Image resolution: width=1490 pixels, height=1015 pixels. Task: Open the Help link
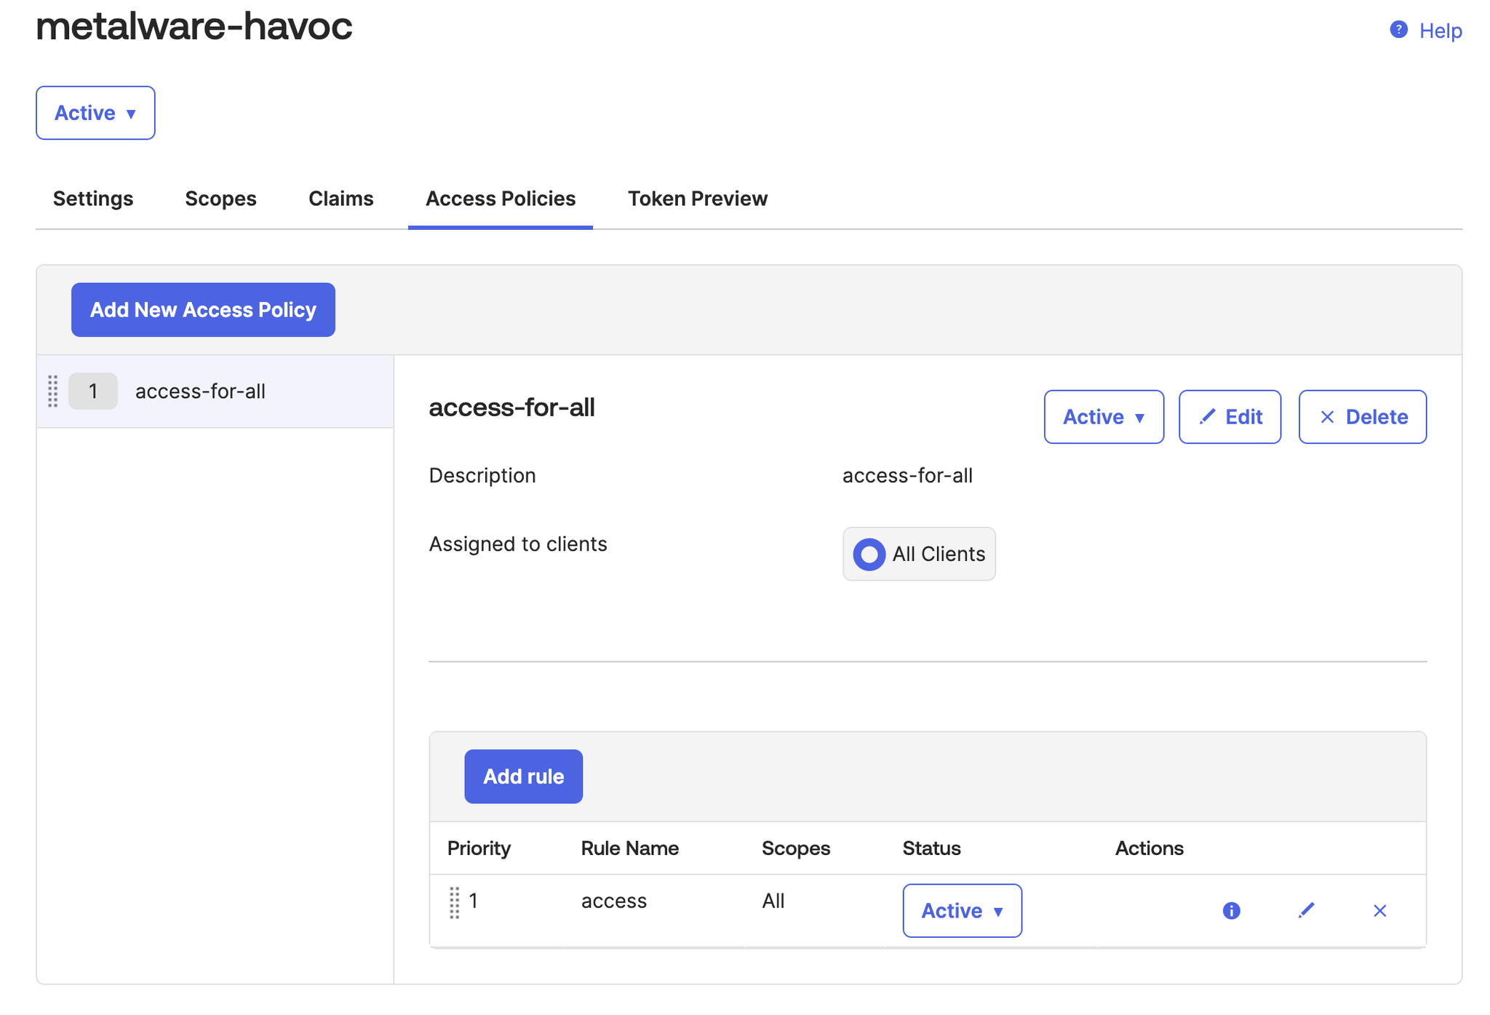coord(1440,31)
